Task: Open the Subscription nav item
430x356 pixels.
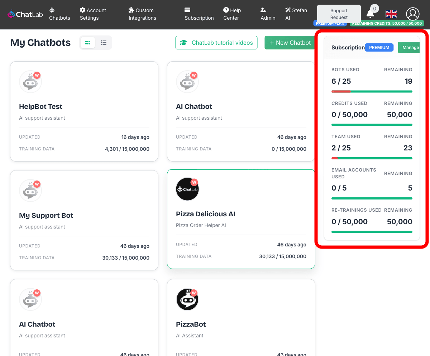Action: (199, 14)
